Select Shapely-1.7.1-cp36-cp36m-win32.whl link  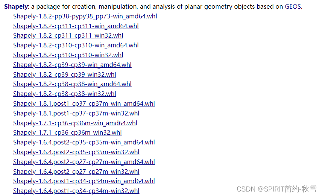67,132
